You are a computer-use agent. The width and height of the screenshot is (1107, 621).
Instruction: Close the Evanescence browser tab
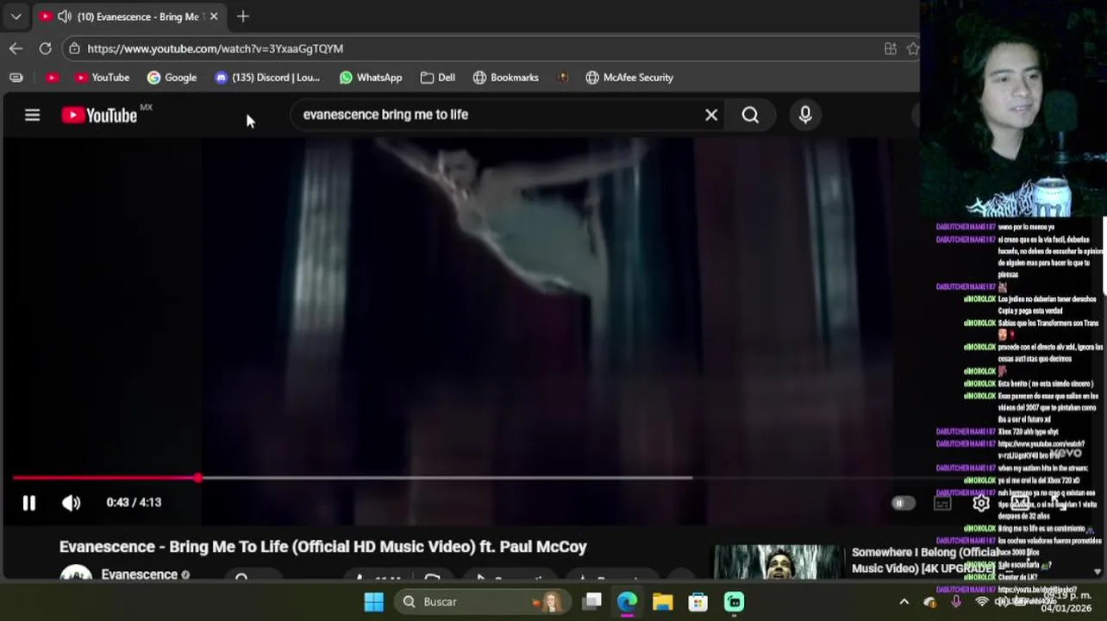214,16
